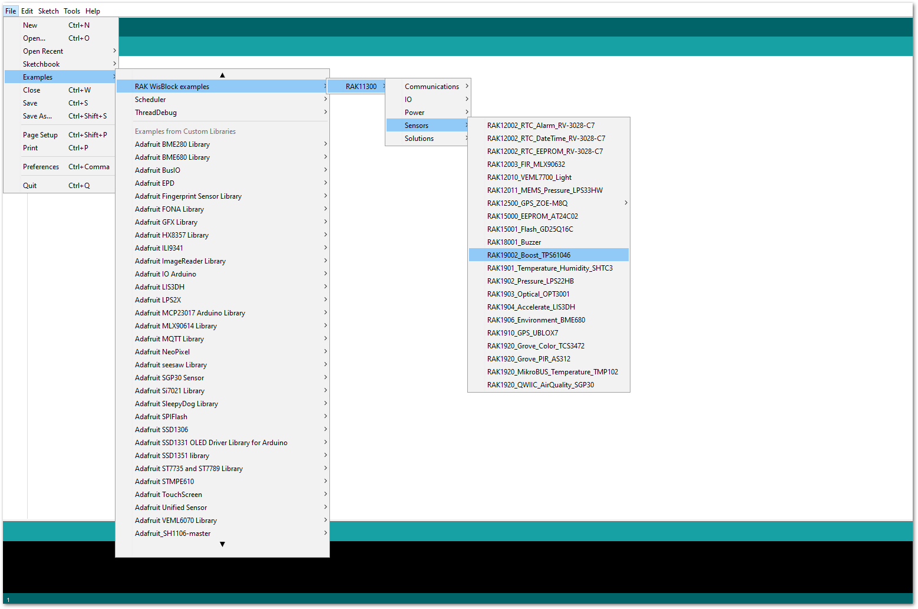The image size is (918, 609).
Task: Open Adafruit_SH1106-master submenu
Action: coord(222,534)
